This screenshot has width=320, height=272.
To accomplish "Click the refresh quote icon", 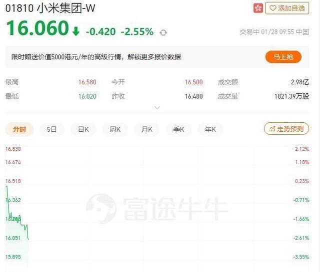I will click(x=163, y=32).
